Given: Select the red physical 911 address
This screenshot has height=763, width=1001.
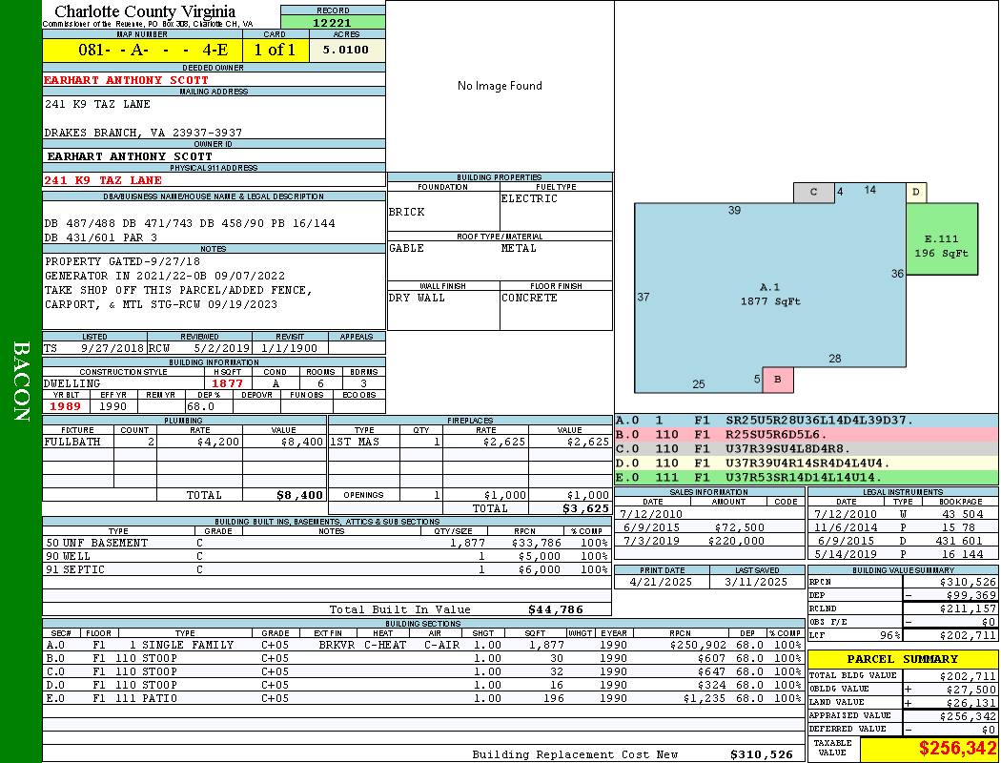Looking at the screenshot, I should [x=103, y=180].
